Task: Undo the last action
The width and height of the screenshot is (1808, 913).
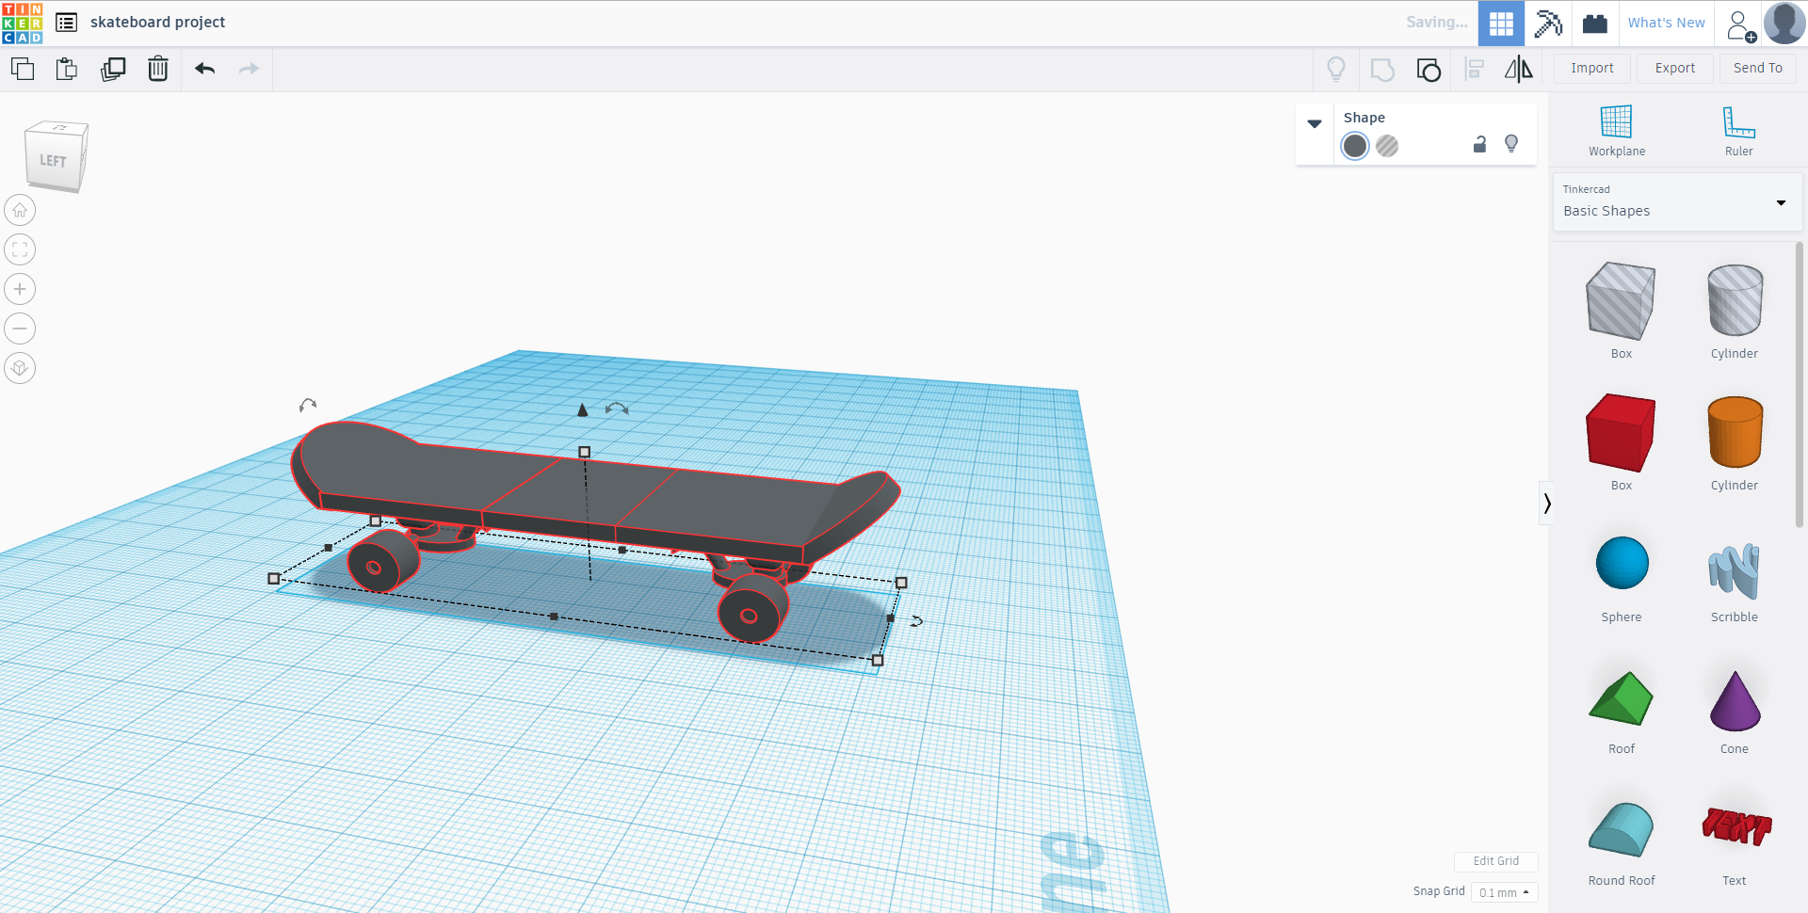Action: click(x=204, y=69)
